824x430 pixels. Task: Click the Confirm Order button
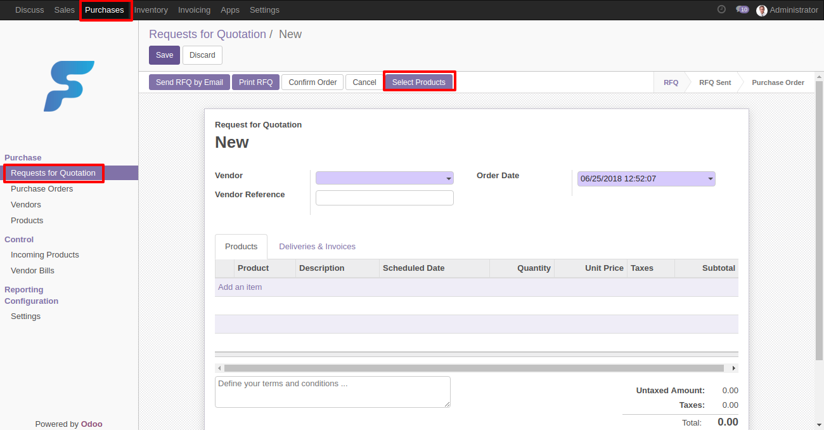(312, 82)
